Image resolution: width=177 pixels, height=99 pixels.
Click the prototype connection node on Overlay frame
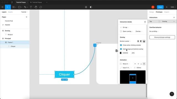coord(95,45)
